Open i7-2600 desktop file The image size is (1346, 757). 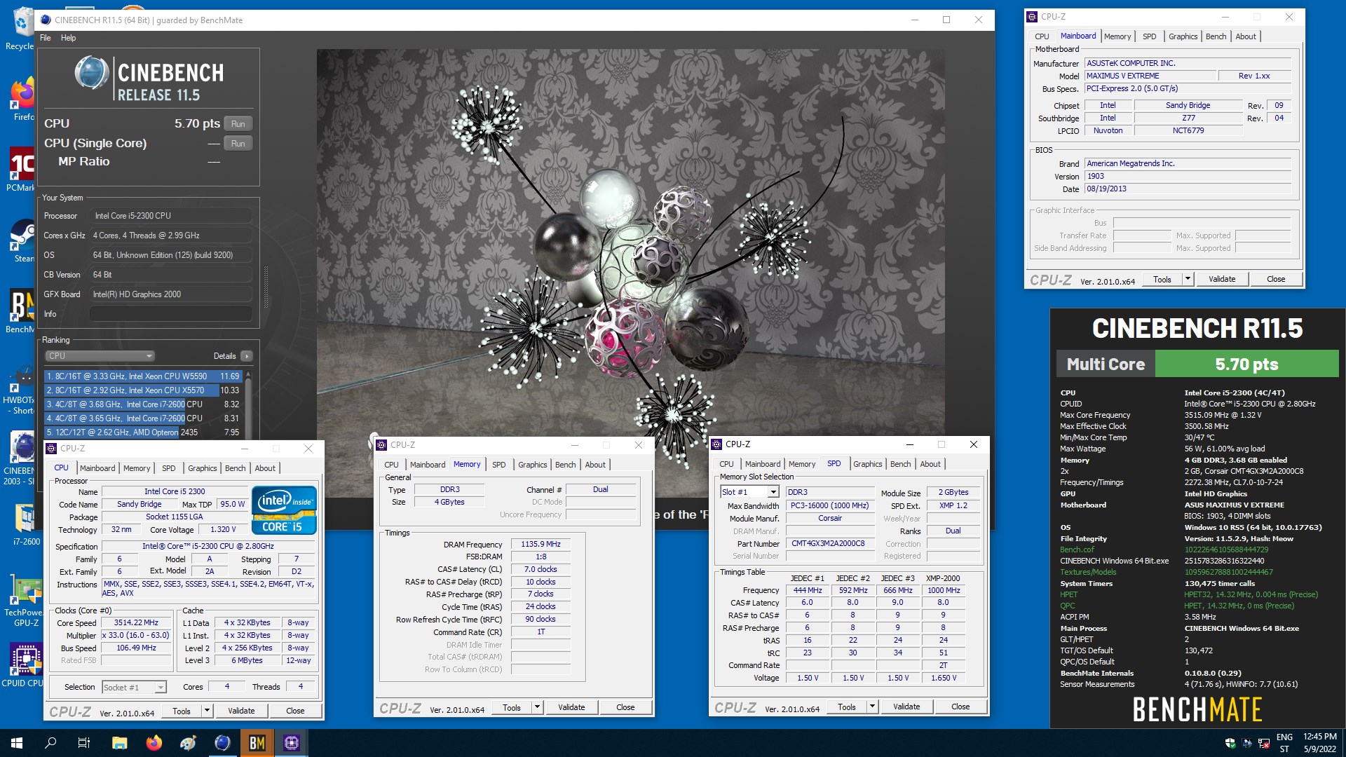click(x=26, y=525)
